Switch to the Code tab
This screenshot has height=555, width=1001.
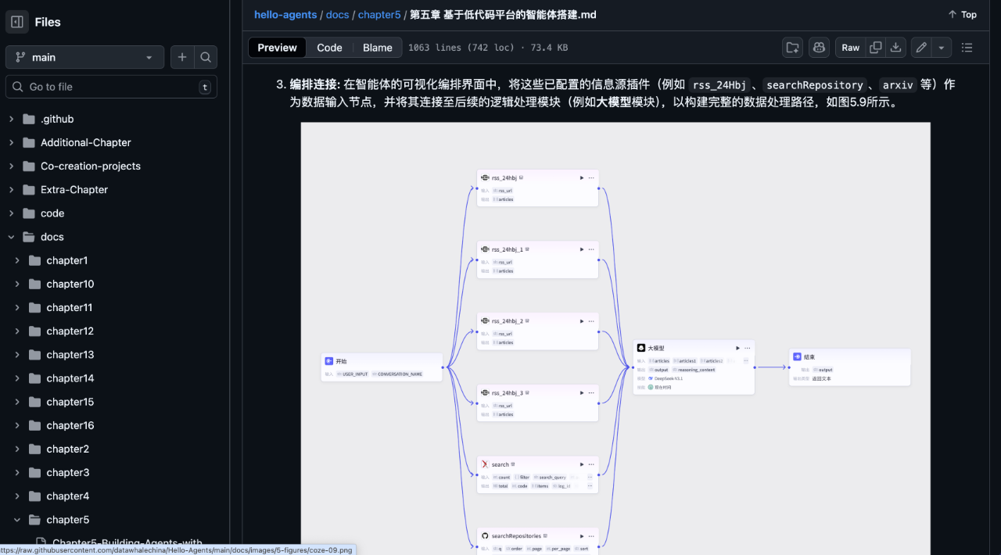point(329,47)
